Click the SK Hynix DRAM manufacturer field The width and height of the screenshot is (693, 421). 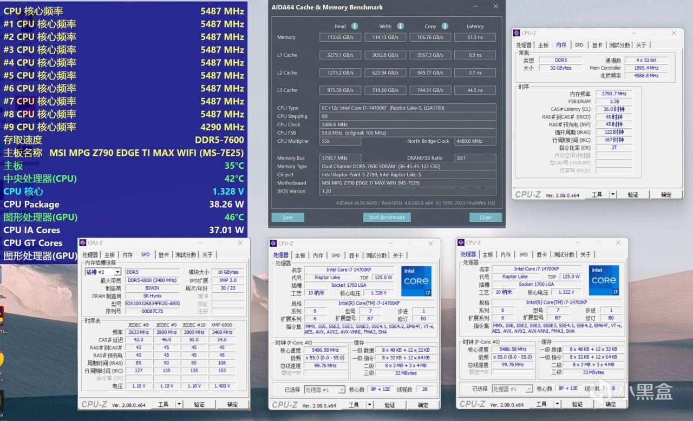(152, 296)
